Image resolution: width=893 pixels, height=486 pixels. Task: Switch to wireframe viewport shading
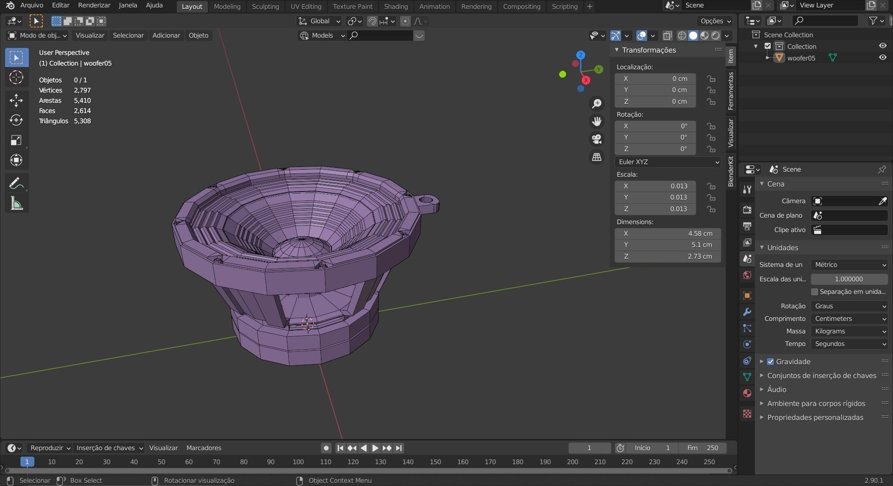point(682,35)
